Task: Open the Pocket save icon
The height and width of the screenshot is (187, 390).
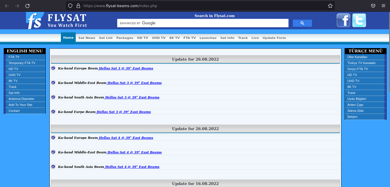Action: pyautogui.click(x=373, y=6)
